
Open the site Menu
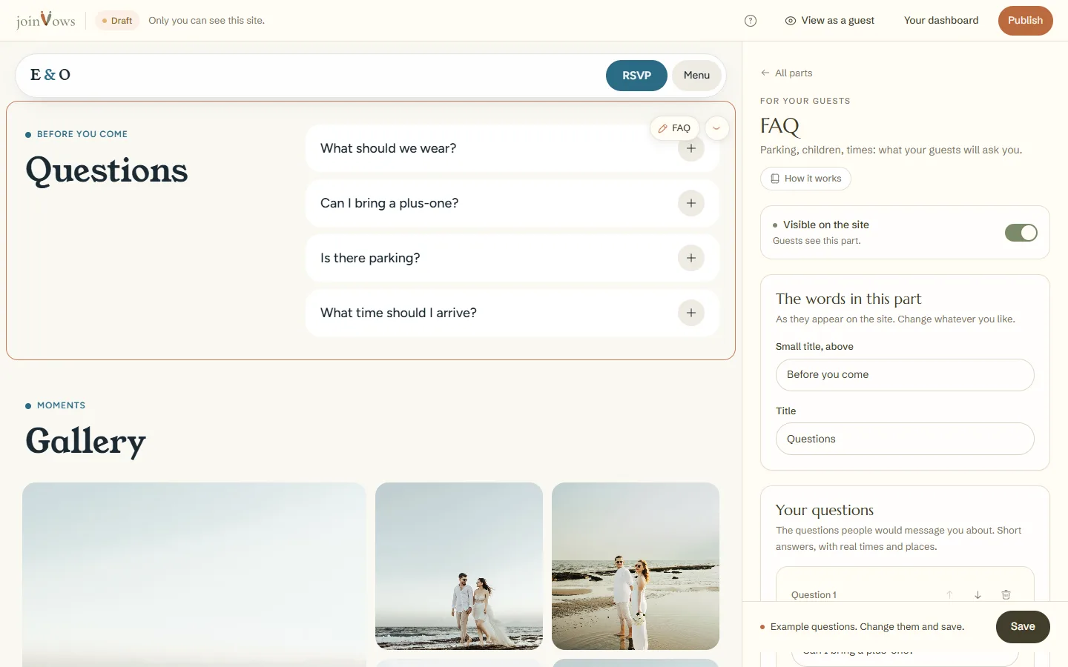696,76
